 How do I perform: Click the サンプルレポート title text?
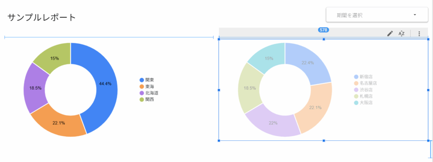click(x=41, y=17)
